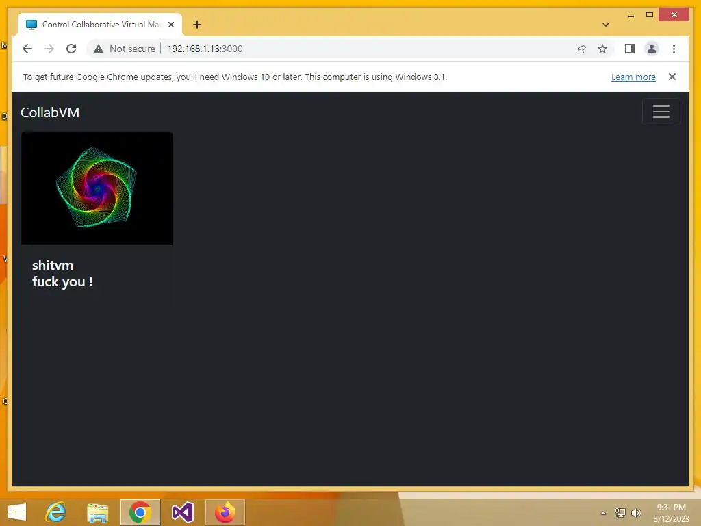Open Learn more link in update notice
Screen dimensions: 701x526
(x=633, y=77)
